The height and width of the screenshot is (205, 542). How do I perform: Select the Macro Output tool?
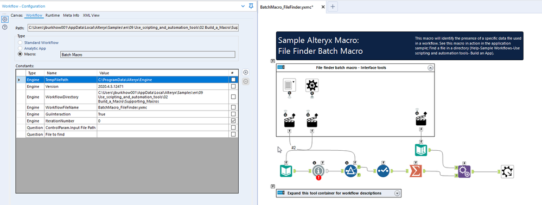507,171
